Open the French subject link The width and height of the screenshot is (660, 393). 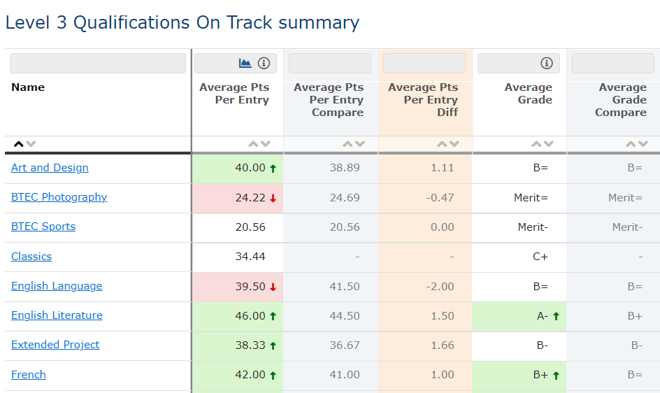point(29,375)
